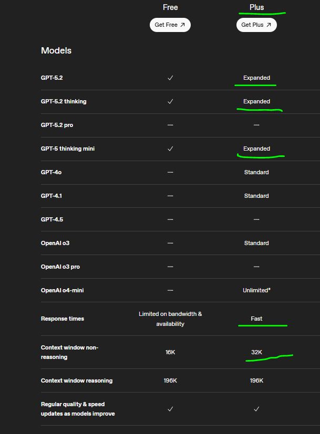Click GPT-5 thinking mini Free checkmark
This screenshot has height=434, width=320.
170,149
